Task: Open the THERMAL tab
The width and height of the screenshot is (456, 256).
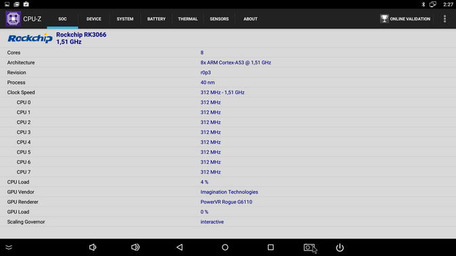Action: 188,19
